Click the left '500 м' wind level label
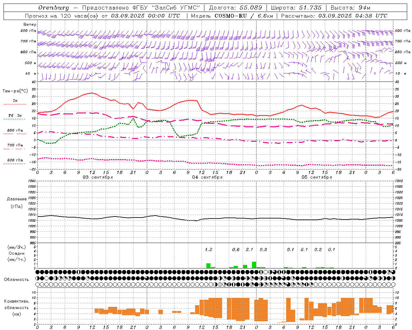The height and width of the screenshot is (330, 412). [x=31, y=63]
